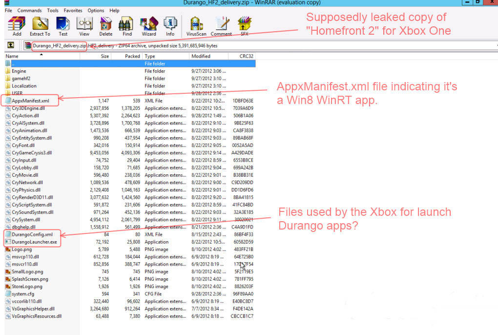The width and height of the screenshot is (498, 335).
Task: Sort by the Name column header
Action: pos(42,56)
